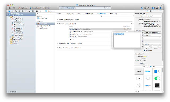Remove the source file with the minus button

point(73,39)
